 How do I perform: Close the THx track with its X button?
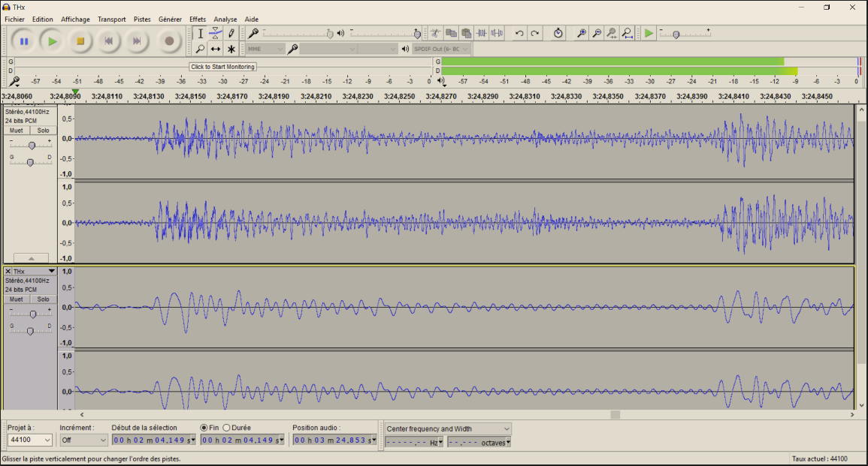[x=8, y=271]
